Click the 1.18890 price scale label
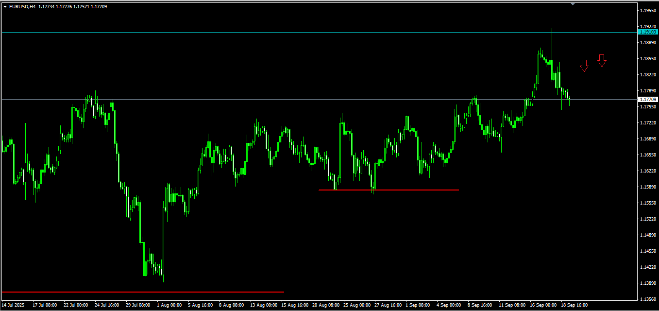The image size is (659, 311). [x=648, y=42]
